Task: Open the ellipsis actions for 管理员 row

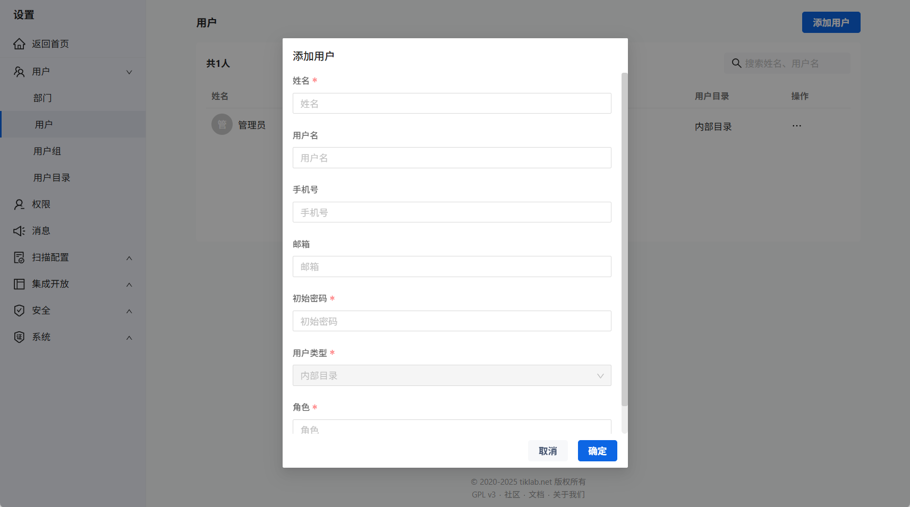Action: tap(796, 125)
